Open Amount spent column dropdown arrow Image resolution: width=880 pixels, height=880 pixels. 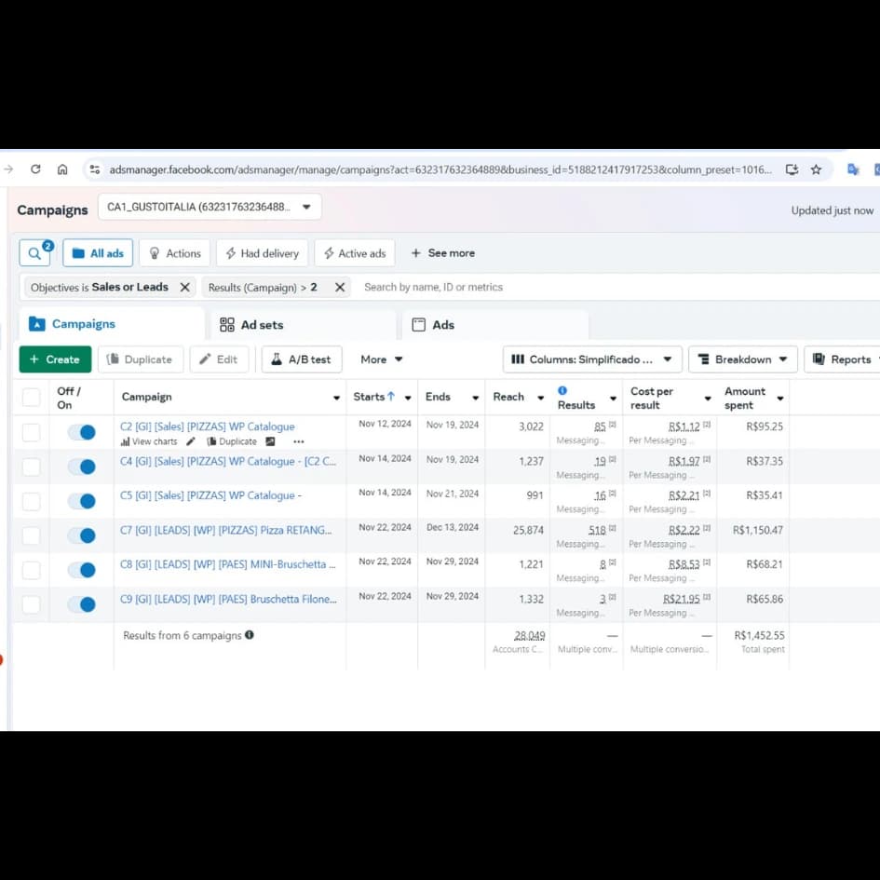tap(780, 398)
